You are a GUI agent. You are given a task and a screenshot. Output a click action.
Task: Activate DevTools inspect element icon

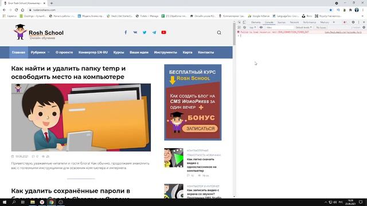[x=240, y=22]
